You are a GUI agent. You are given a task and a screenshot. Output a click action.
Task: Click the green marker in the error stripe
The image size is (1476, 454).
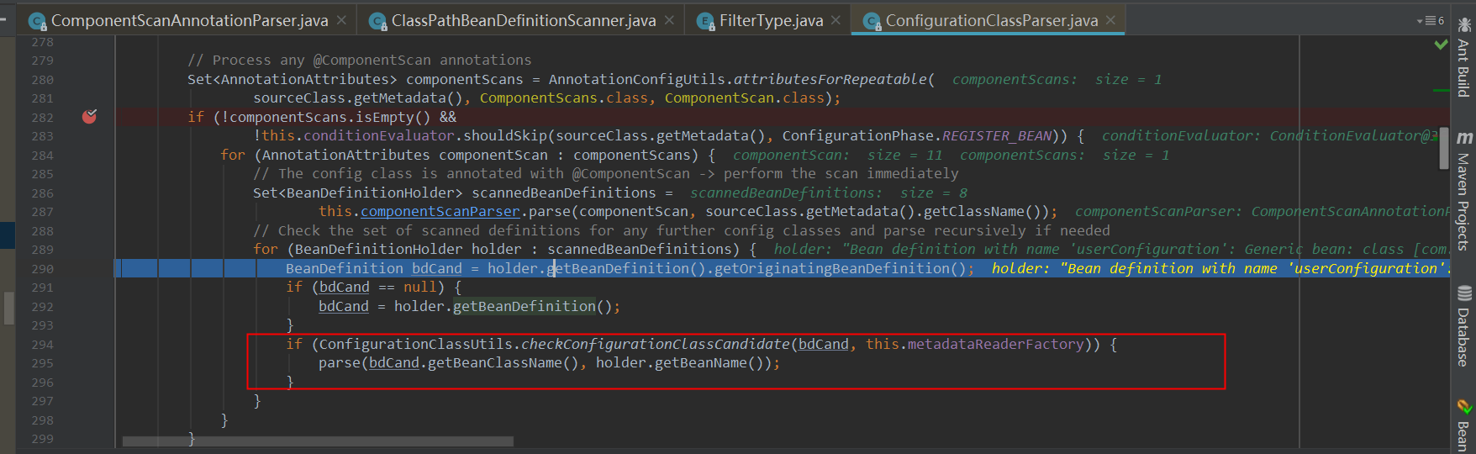point(1442,89)
